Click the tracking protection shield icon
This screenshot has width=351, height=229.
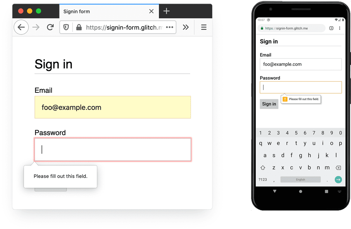click(66, 27)
